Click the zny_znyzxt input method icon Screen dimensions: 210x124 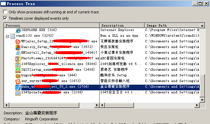tap(18, 81)
